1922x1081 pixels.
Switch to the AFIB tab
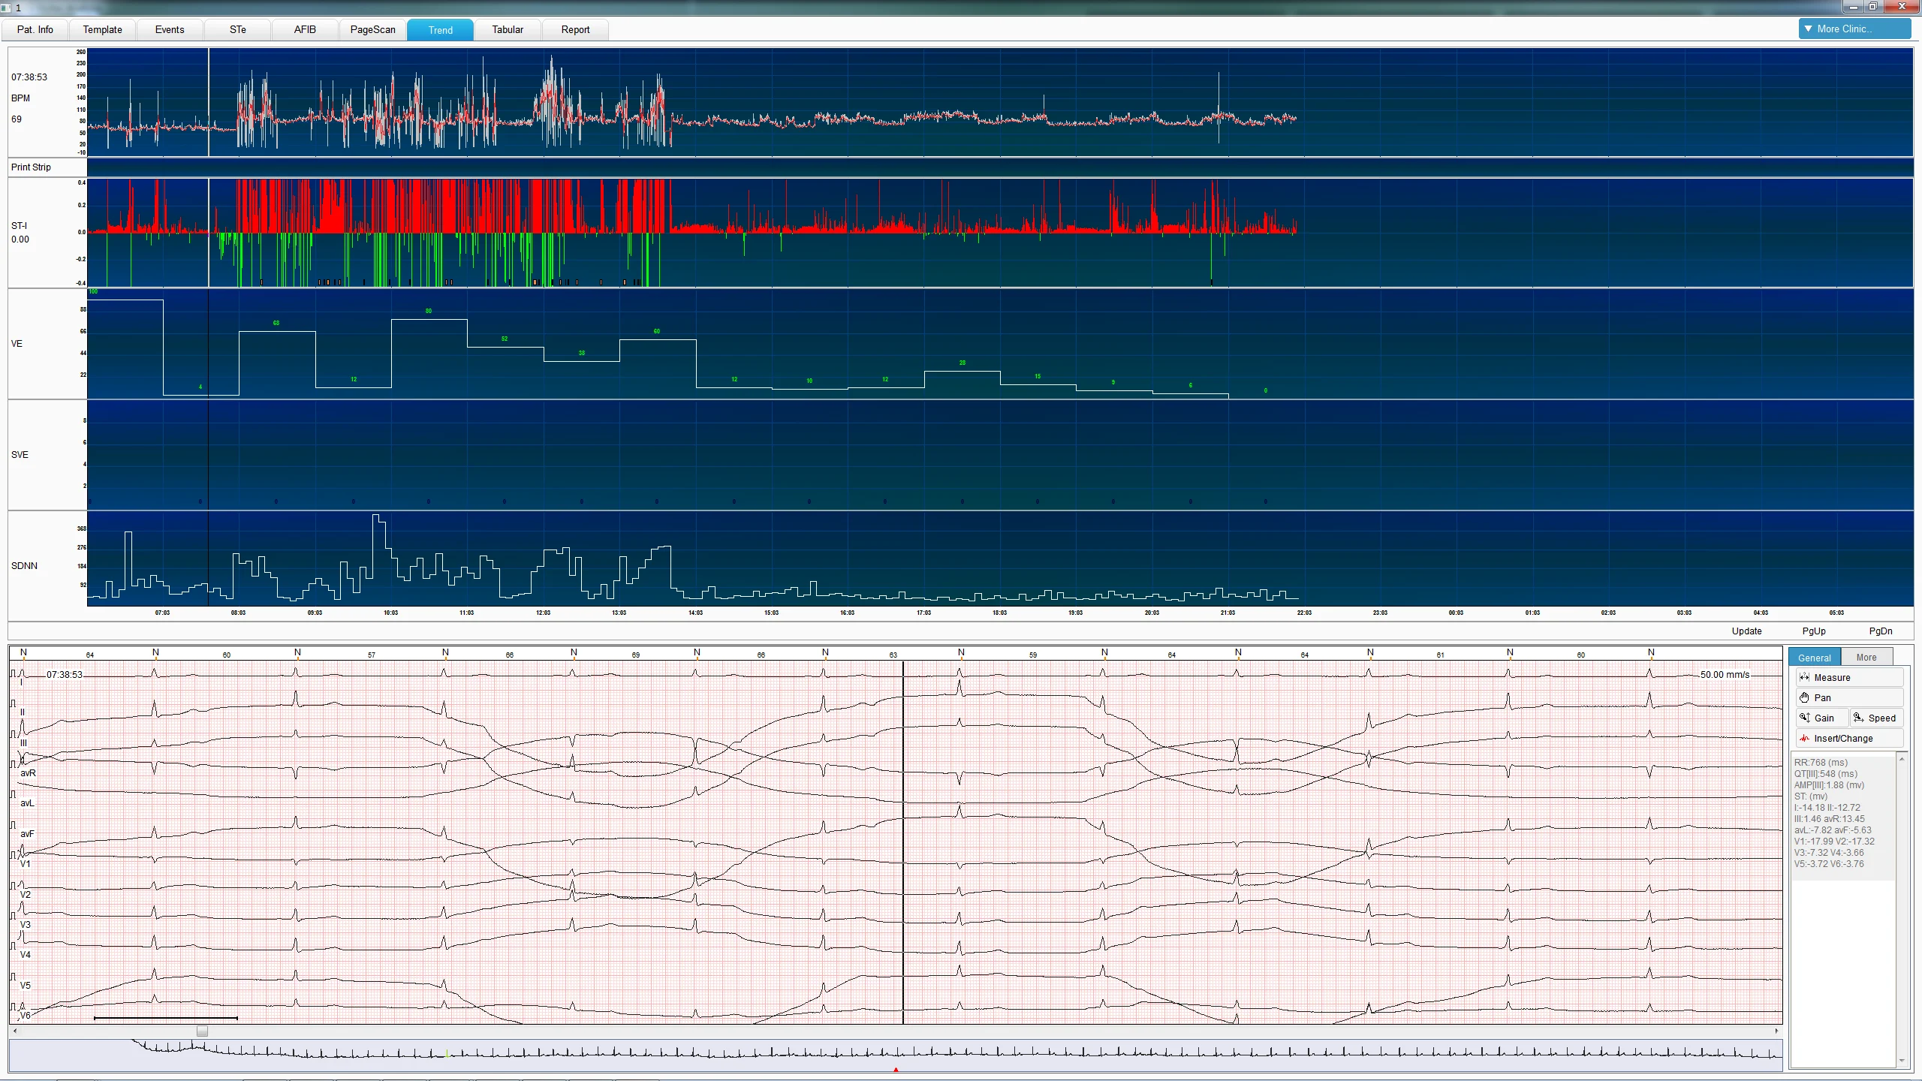tap(305, 29)
